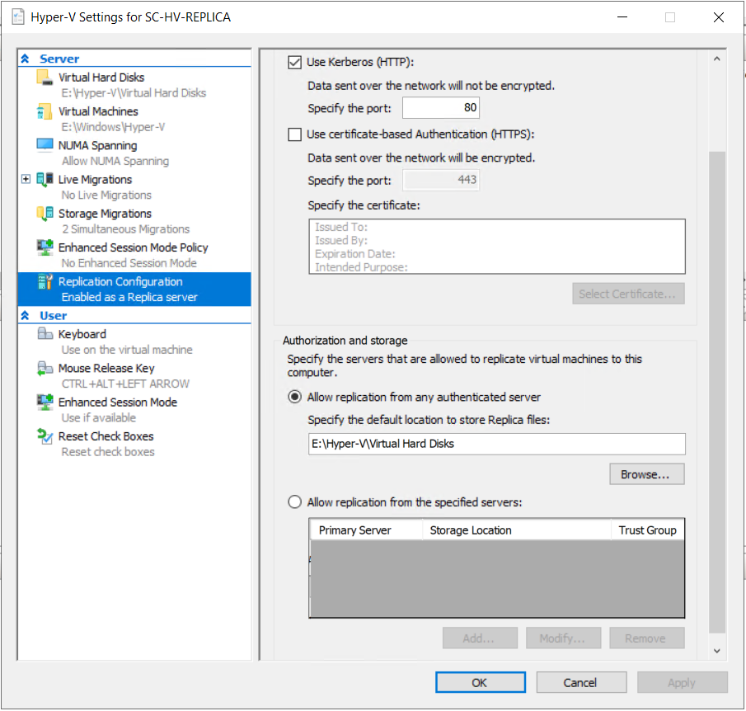
Task: Click the HTTPS port 443 field
Action: (x=440, y=180)
